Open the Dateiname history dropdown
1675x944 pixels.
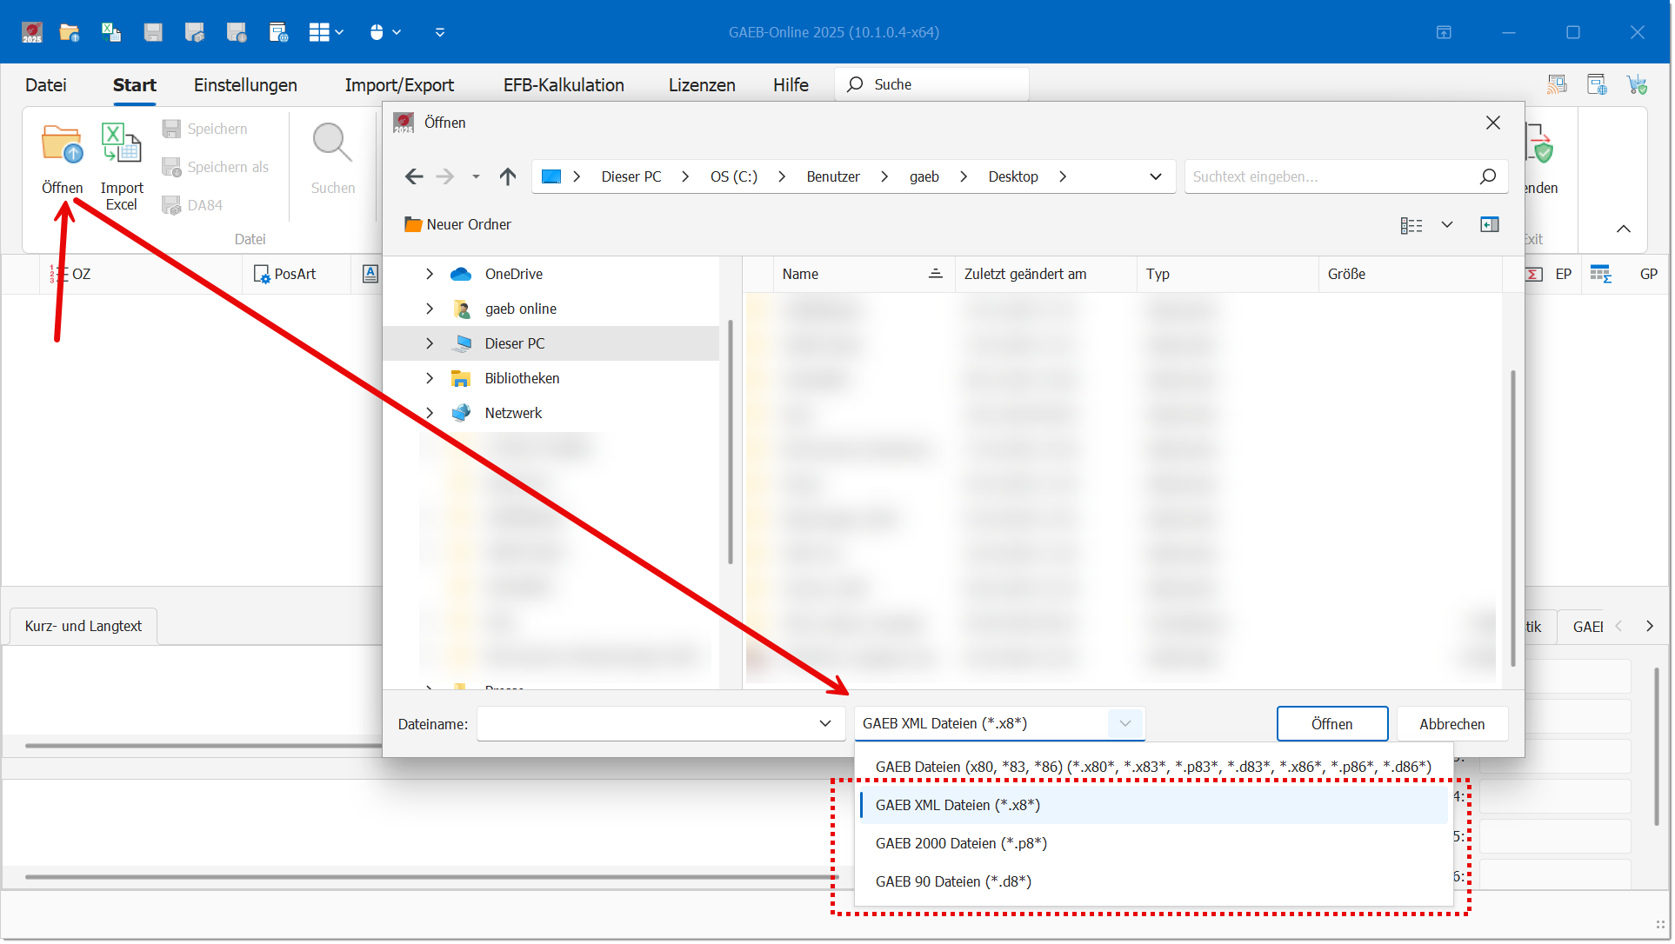click(x=824, y=723)
